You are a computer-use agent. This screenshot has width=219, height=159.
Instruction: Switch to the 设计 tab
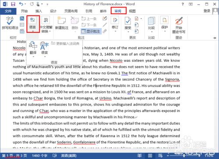pos(53,11)
